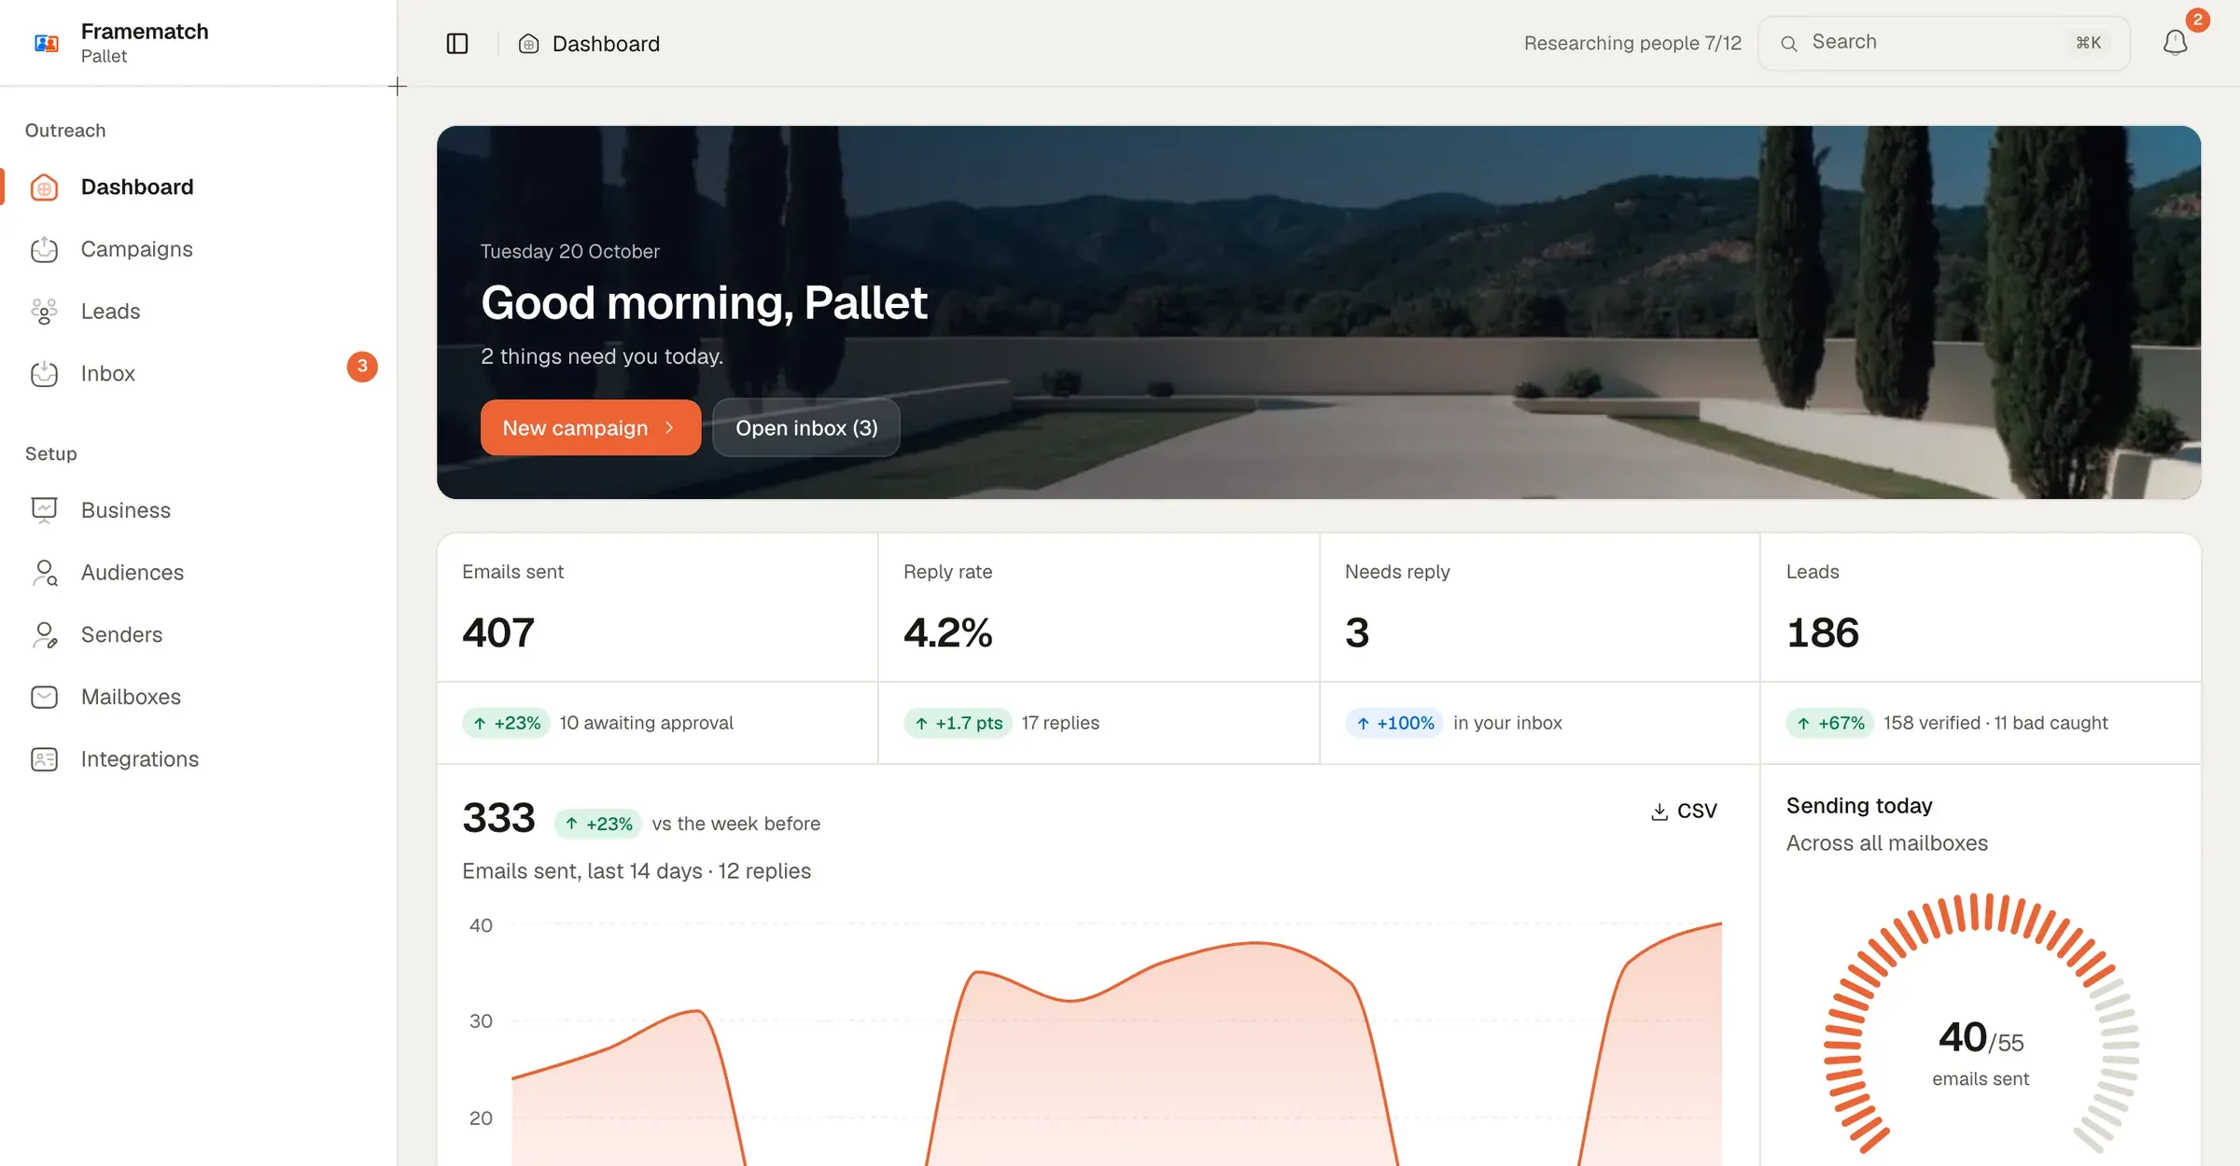Open notifications bell icon
The width and height of the screenshot is (2240, 1166).
[x=2175, y=43]
